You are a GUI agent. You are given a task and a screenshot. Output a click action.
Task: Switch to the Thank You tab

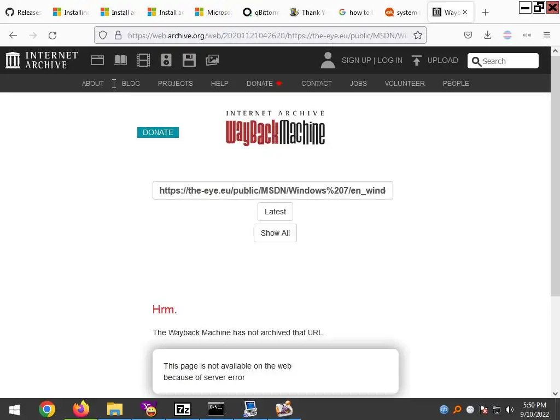(x=310, y=13)
